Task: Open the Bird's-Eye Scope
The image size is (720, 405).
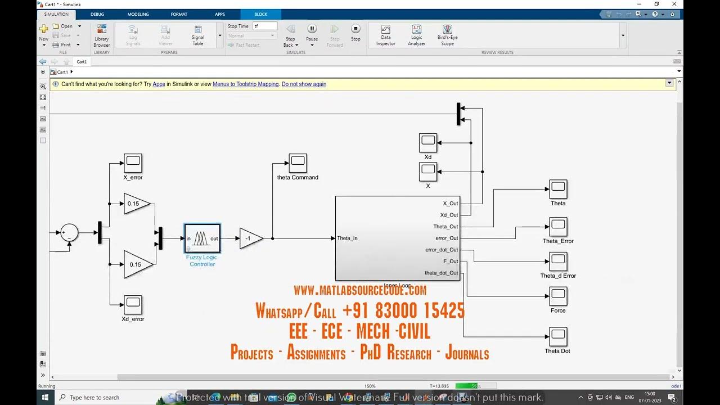Action: click(x=447, y=35)
